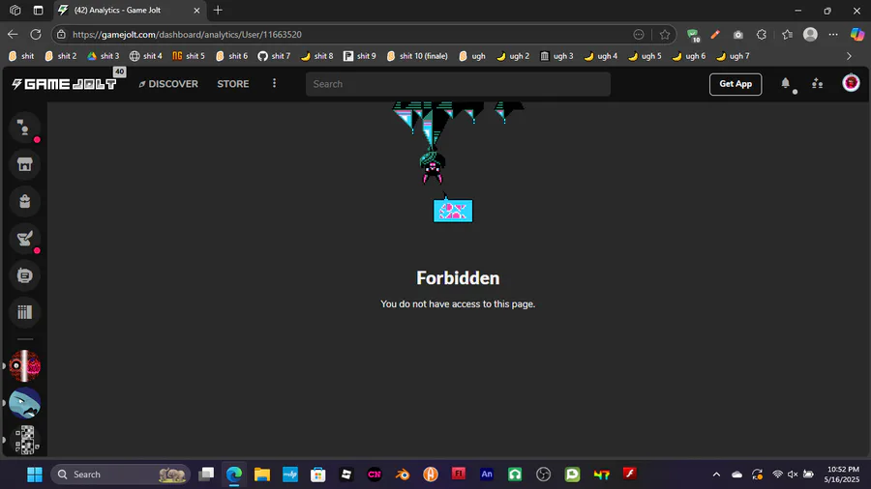Open the 'shit 10 (finale)' bookmark

(x=417, y=56)
